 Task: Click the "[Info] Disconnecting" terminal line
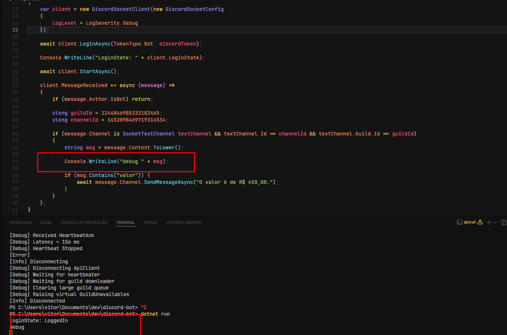click(39, 261)
